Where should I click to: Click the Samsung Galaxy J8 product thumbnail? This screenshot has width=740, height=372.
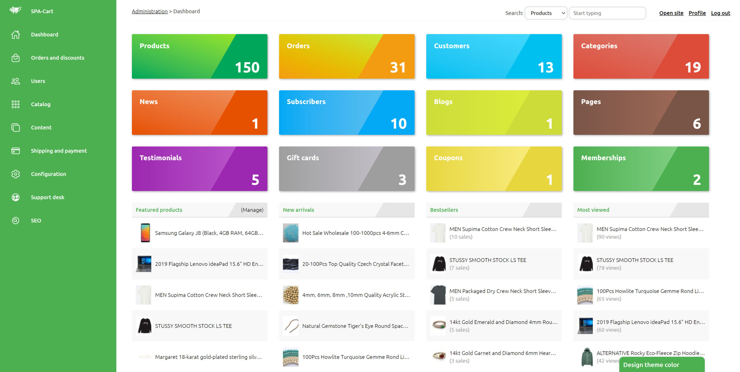[145, 233]
